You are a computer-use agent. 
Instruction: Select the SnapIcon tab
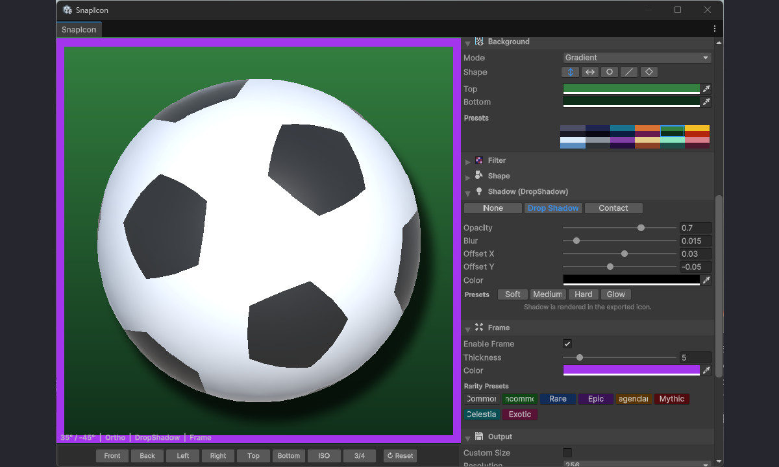coord(78,29)
